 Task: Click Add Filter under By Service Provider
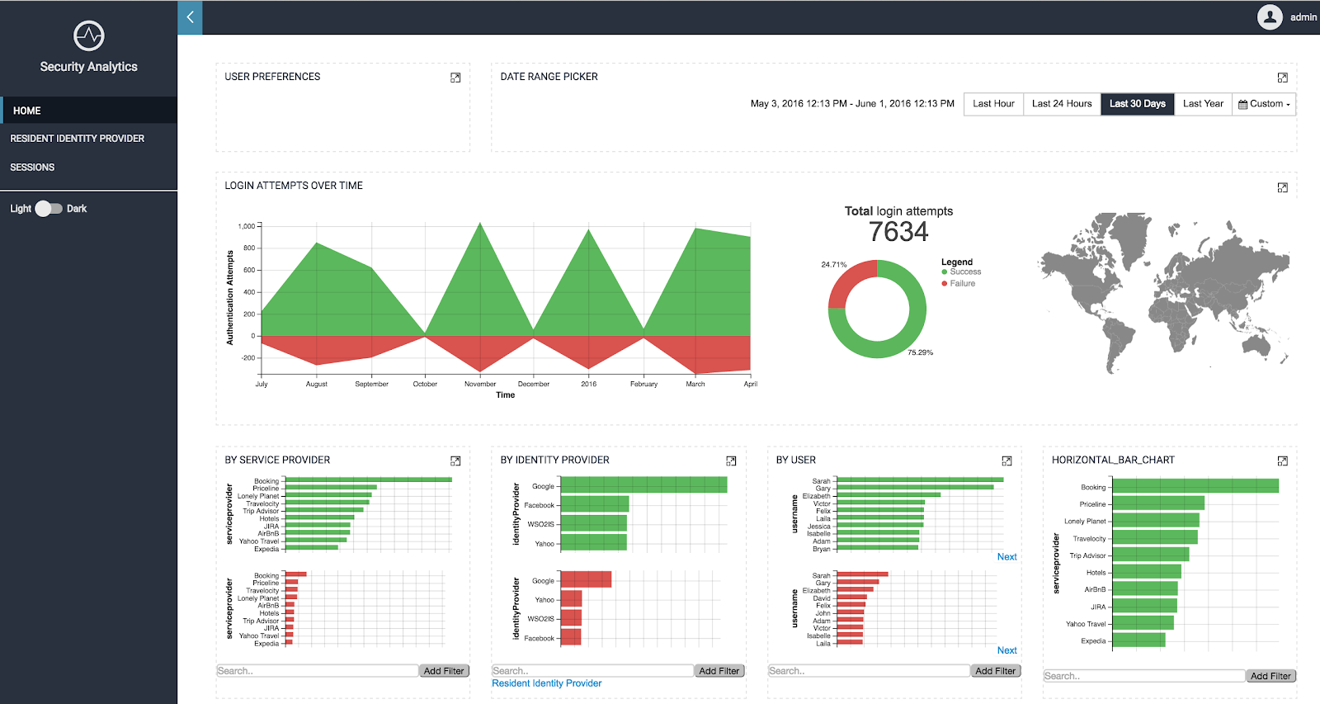[x=444, y=671]
